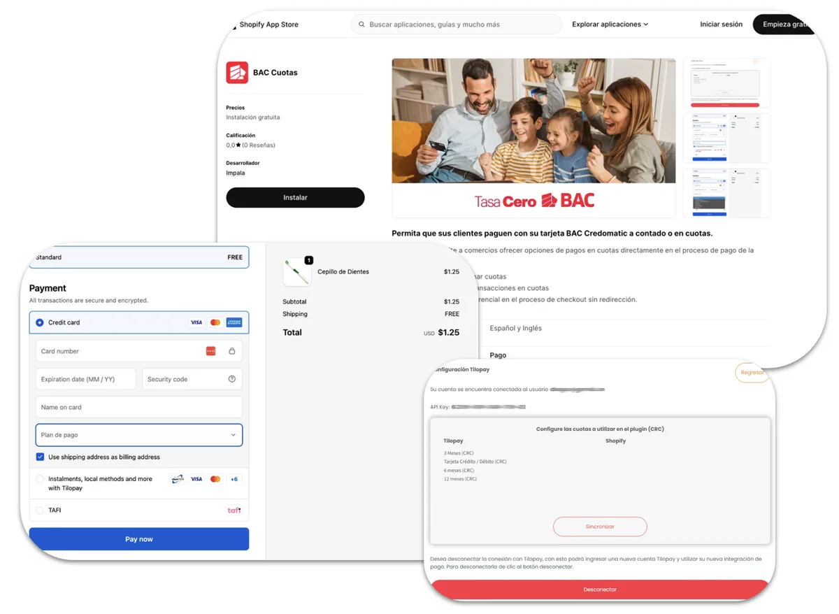This screenshot has height=614, width=839.
Task: Click the BAC Cuotas red app logo
Action: pyautogui.click(x=237, y=73)
